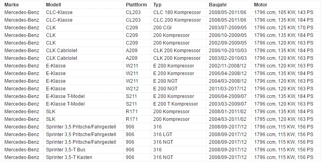Click the 2011/03-2017/12 Baujahr cell
323x163 pixels.
(229, 89)
